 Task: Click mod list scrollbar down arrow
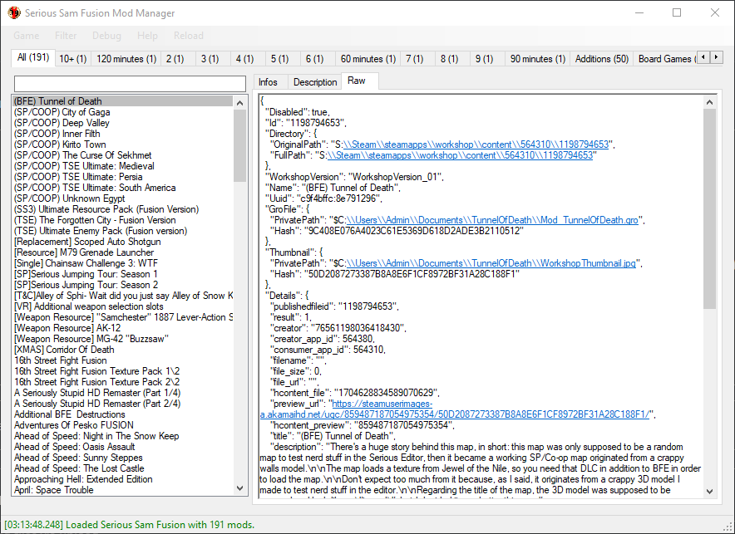point(240,488)
